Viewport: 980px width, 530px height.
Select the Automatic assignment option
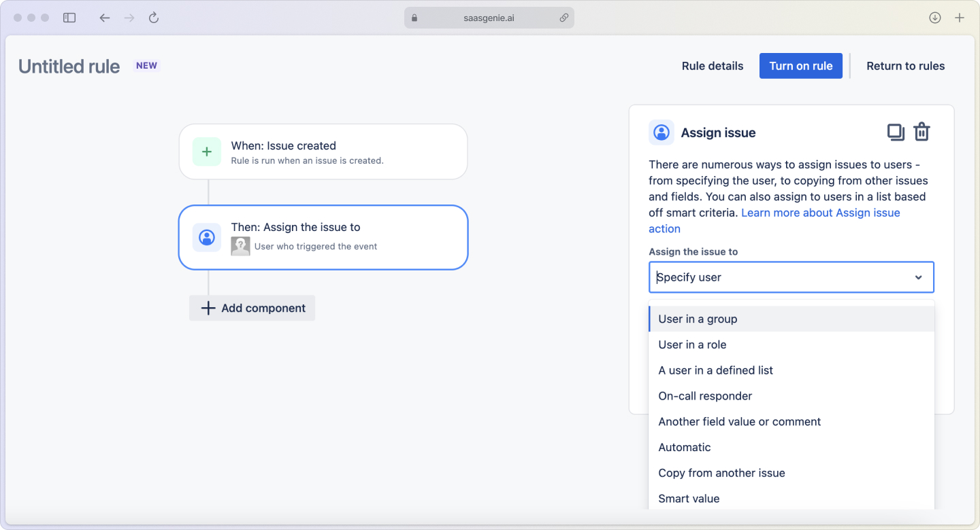[x=685, y=447]
